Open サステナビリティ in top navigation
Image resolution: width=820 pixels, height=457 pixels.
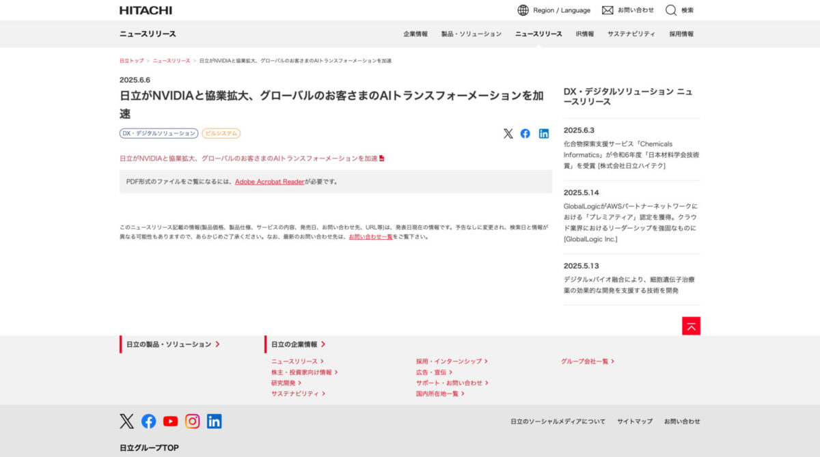[x=631, y=34]
